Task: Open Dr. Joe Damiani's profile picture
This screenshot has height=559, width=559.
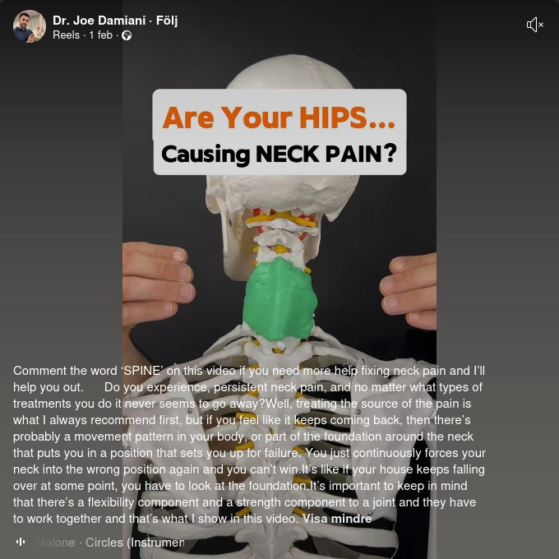Action: (x=30, y=26)
